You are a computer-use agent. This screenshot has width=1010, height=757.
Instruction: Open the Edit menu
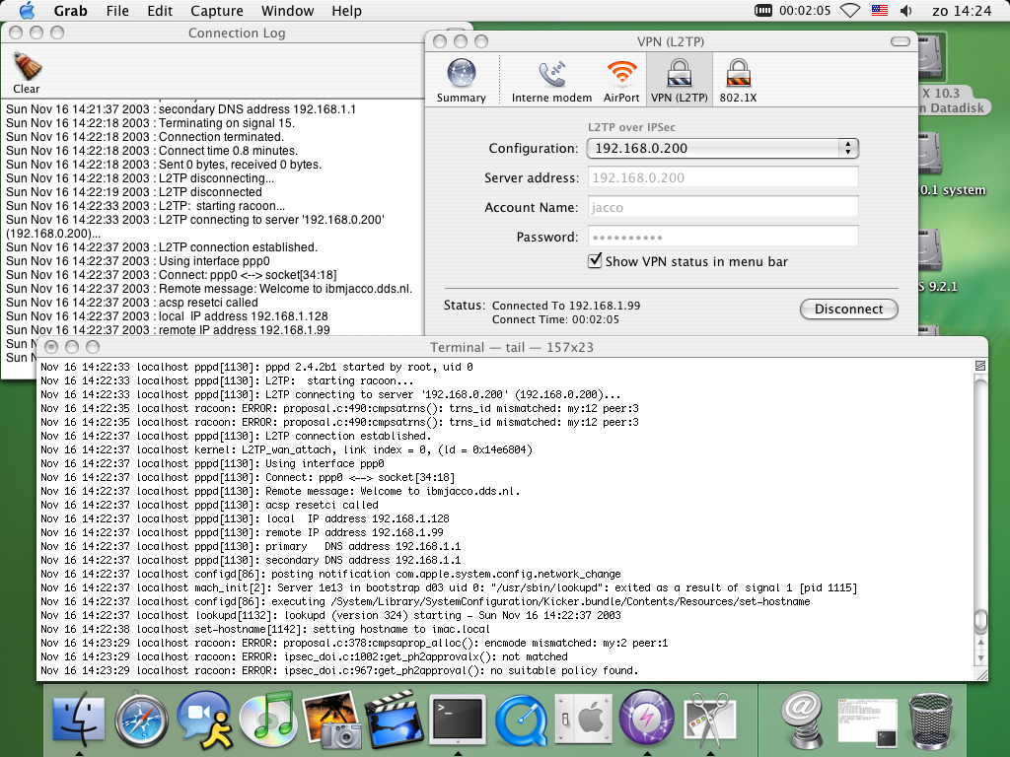point(160,10)
